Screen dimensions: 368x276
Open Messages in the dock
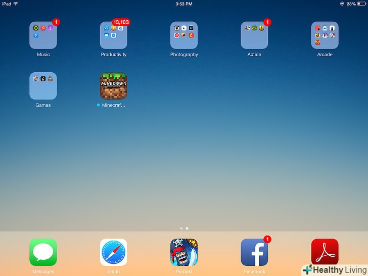[x=43, y=252]
